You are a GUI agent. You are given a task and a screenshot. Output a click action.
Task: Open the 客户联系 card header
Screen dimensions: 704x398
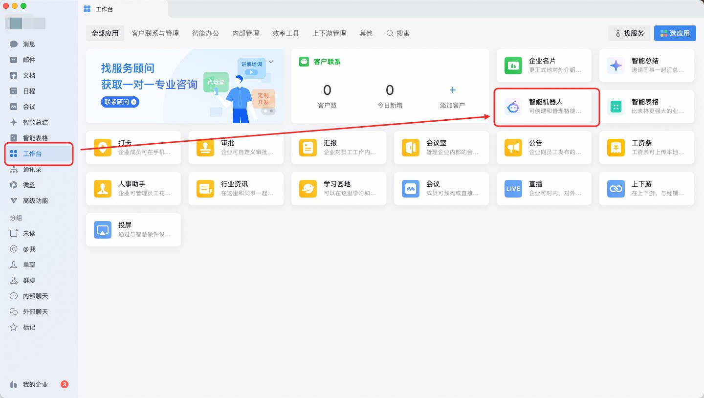click(x=320, y=62)
